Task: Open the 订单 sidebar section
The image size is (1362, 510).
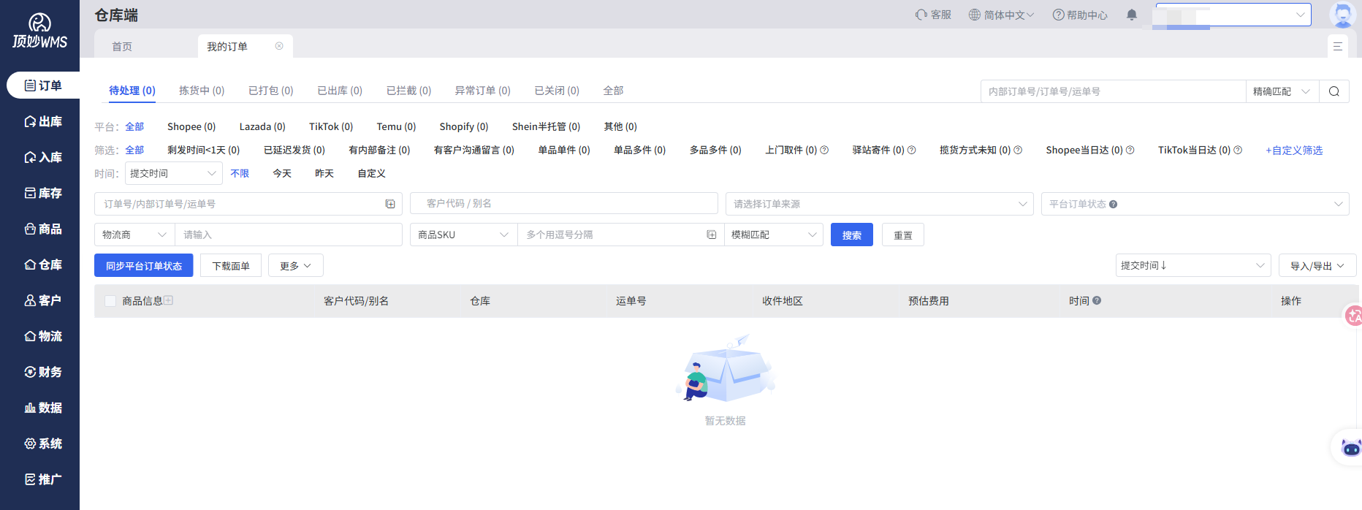Action: [42, 85]
